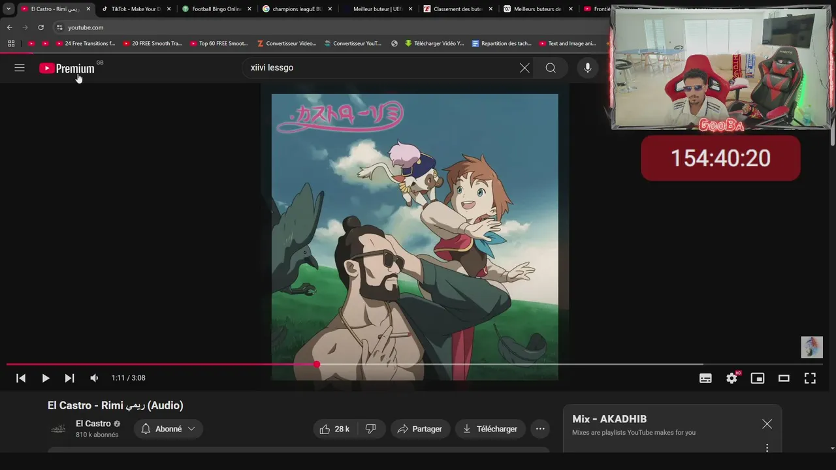
Task: Click the 1:11 / 3:08 time display
Action: click(x=128, y=378)
